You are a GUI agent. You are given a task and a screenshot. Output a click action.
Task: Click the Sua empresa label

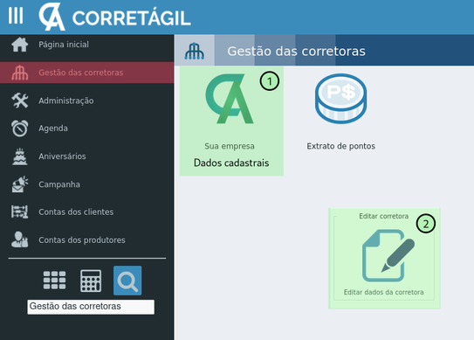coord(230,146)
